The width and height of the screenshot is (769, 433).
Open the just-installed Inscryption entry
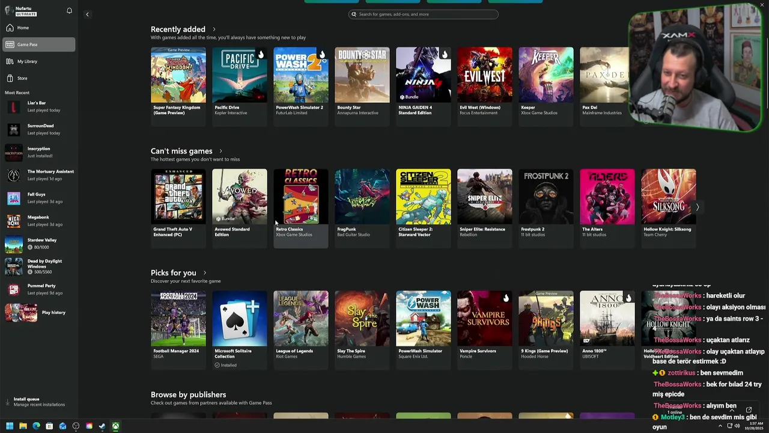39,152
